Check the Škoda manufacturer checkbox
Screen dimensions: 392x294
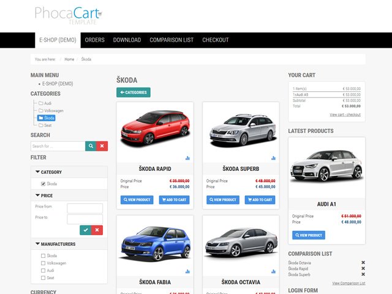(x=43, y=256)
